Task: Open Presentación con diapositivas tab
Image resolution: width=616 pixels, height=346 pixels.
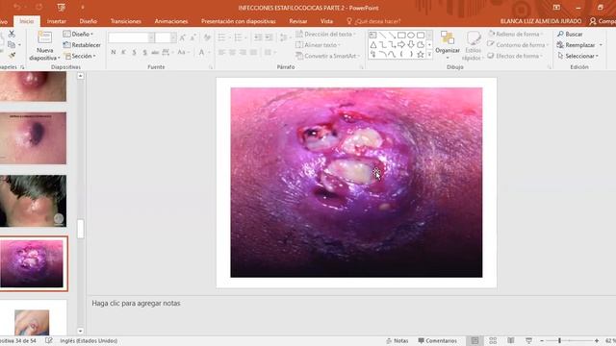Action: point(238,21)
